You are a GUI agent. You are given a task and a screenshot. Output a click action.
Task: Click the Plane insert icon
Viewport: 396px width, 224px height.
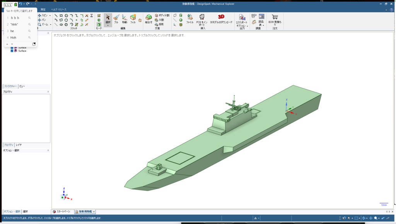tap(175, 15)
